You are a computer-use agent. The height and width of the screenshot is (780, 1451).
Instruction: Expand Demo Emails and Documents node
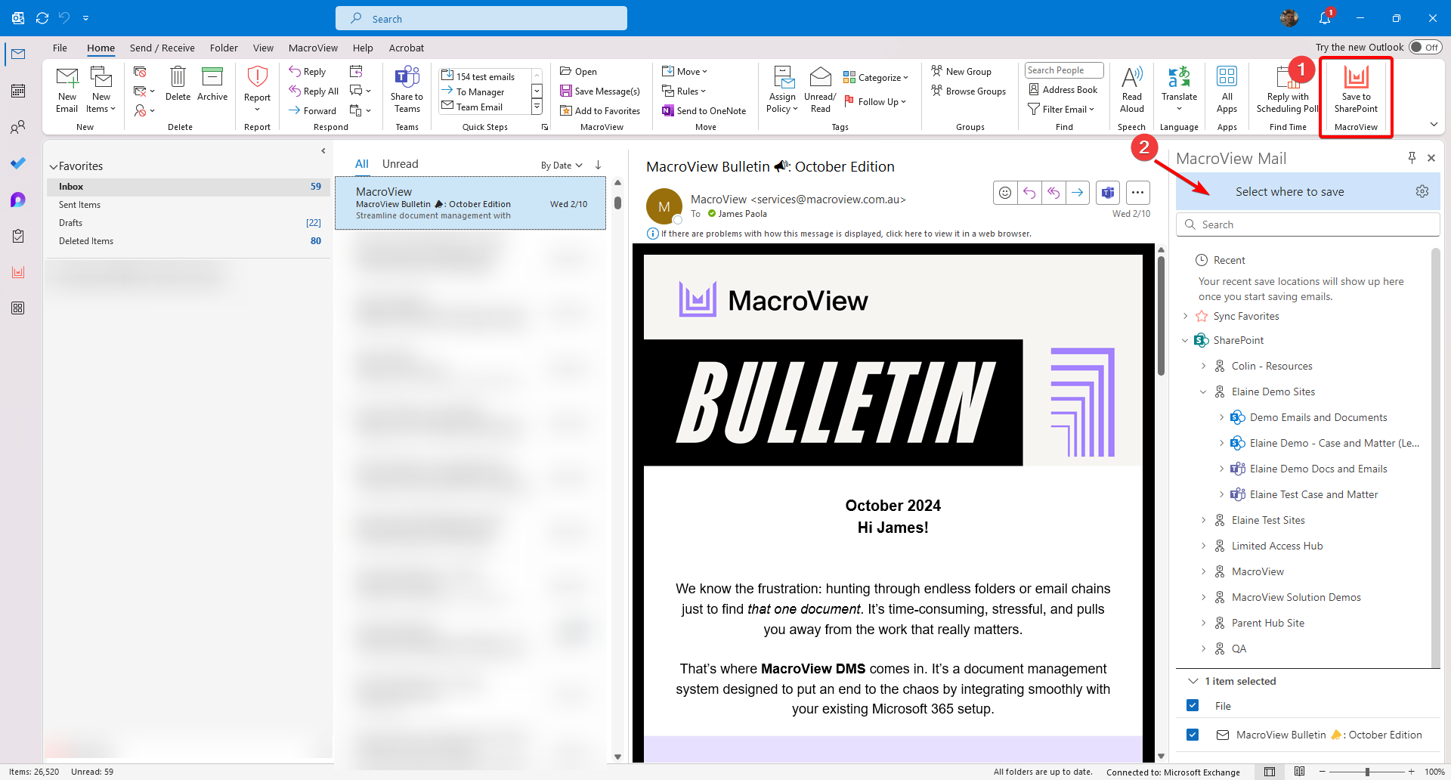click(1222, 417)
